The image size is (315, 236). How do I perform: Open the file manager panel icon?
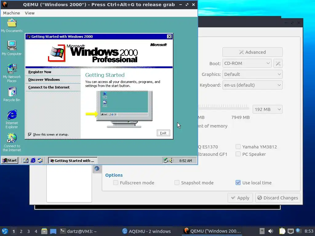(44, 231)
